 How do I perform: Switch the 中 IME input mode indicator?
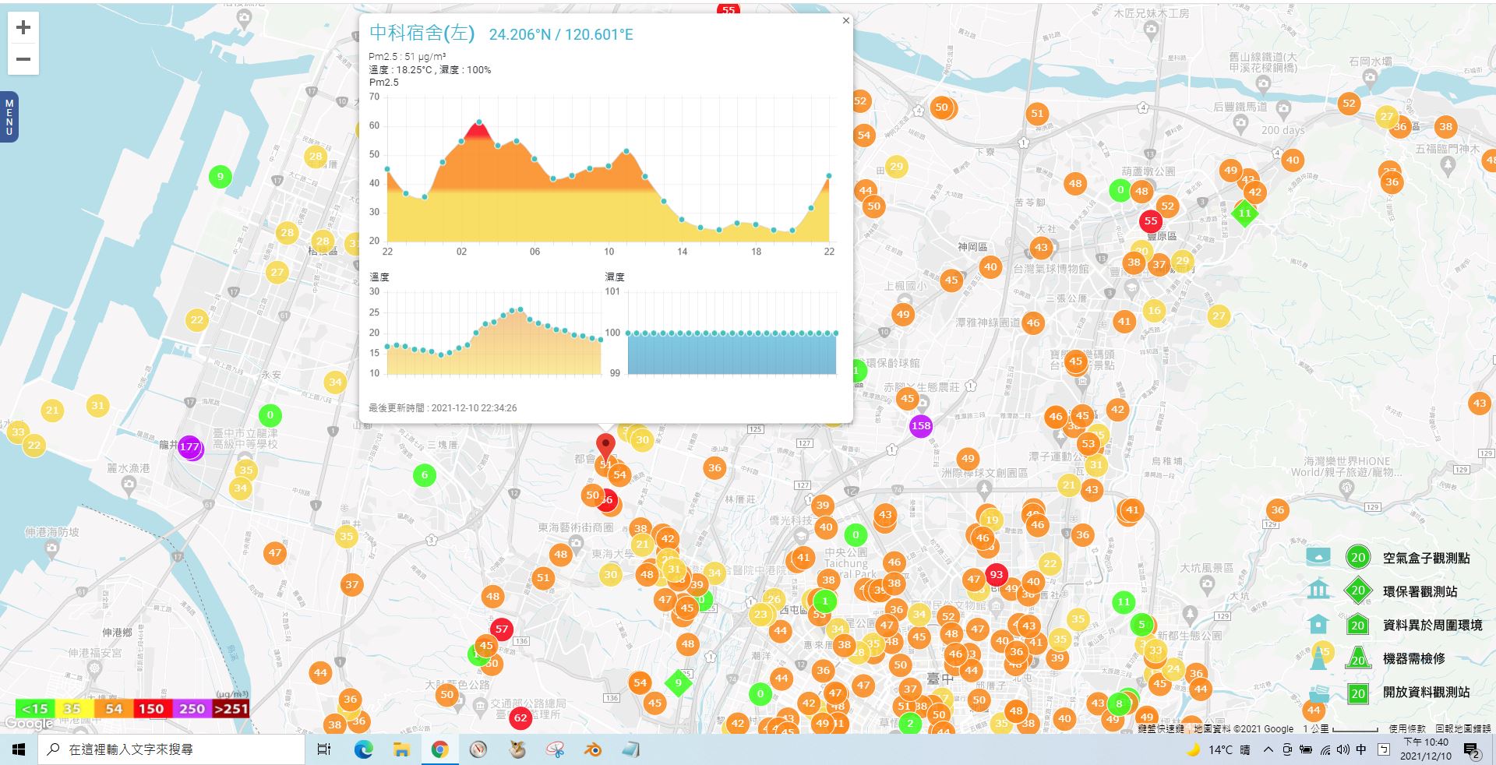click(1361, 749)
